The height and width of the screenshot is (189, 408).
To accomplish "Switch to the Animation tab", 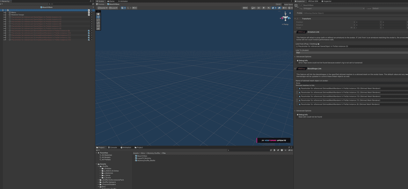I will pos(126,147).
